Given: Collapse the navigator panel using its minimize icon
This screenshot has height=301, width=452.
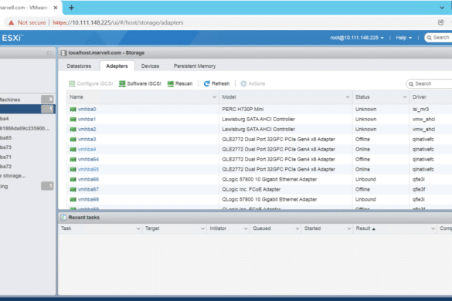Looking at the screenshot, I should tap(49, 53).
